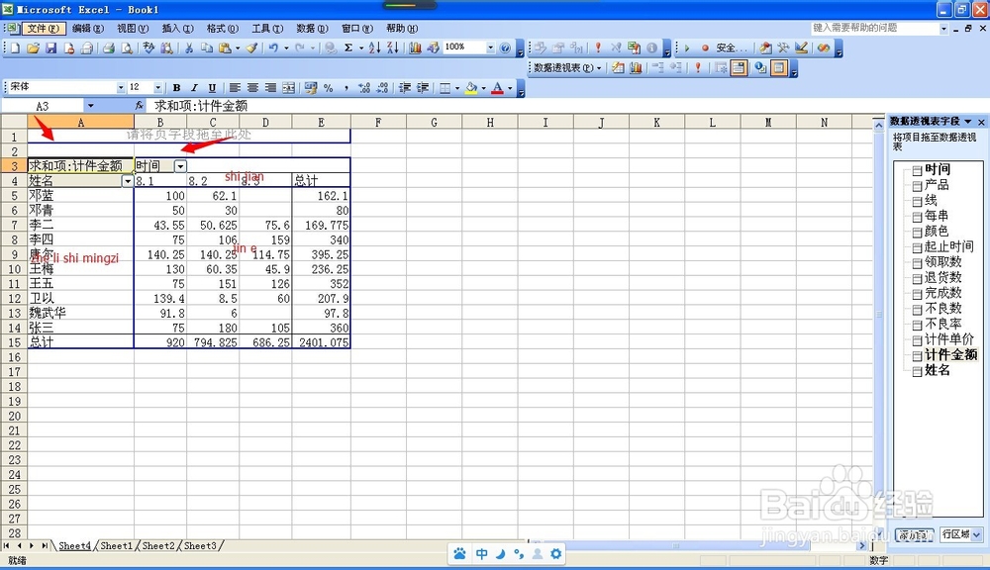Click the 添加到 button in field list

(914, 534)
